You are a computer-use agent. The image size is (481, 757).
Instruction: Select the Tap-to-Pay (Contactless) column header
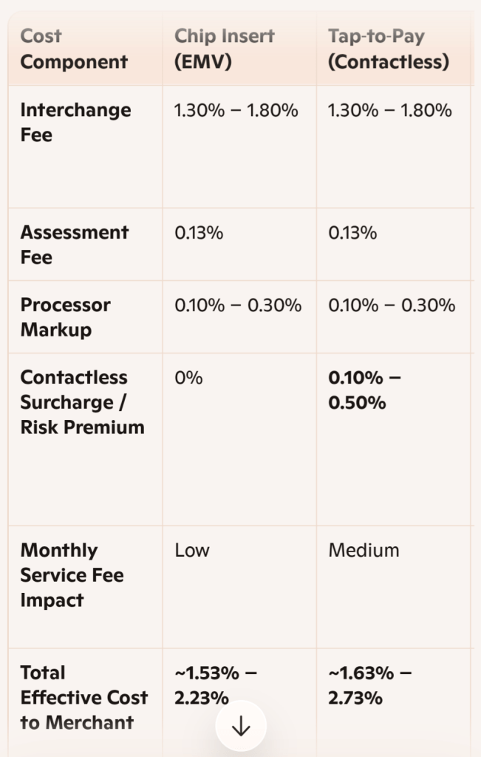pos(389,49)
